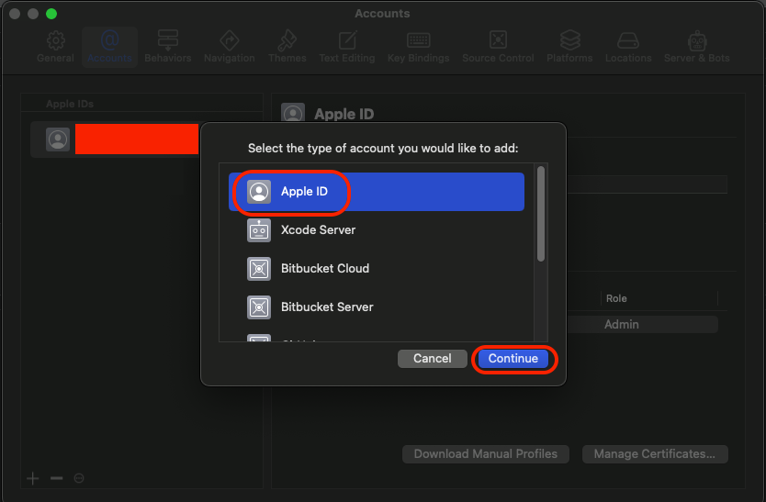Select the Apple ID account type
766x502 pixels.
pos(377,192)
